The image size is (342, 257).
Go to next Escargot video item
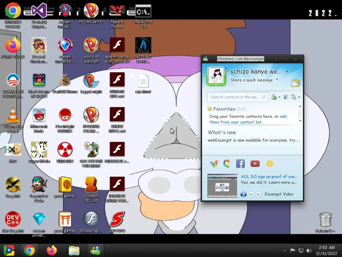[x=258, y=194]
